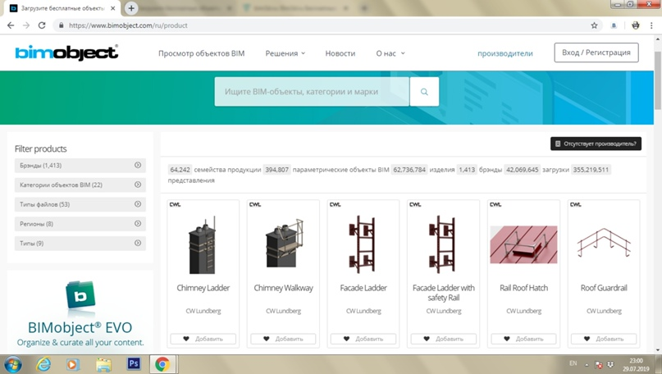
Task: Click the Chrome taskbar icon
Action: coord(162,364)
